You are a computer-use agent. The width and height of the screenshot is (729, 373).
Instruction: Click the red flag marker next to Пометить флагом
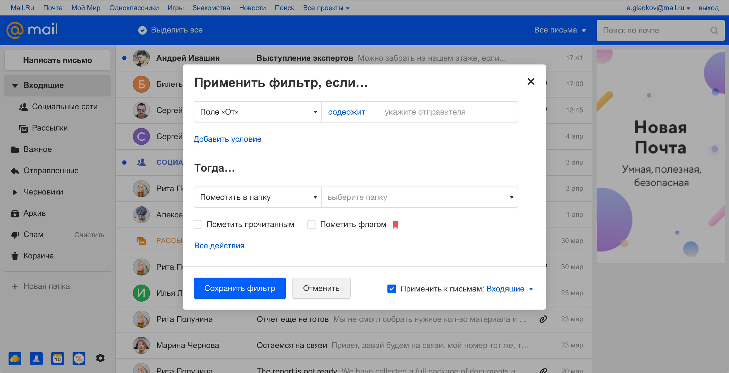pyautogui.click(x=396, y=225)
